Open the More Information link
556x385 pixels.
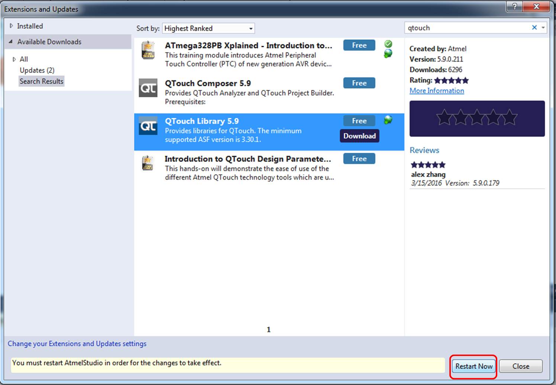(x=436, y=91)
